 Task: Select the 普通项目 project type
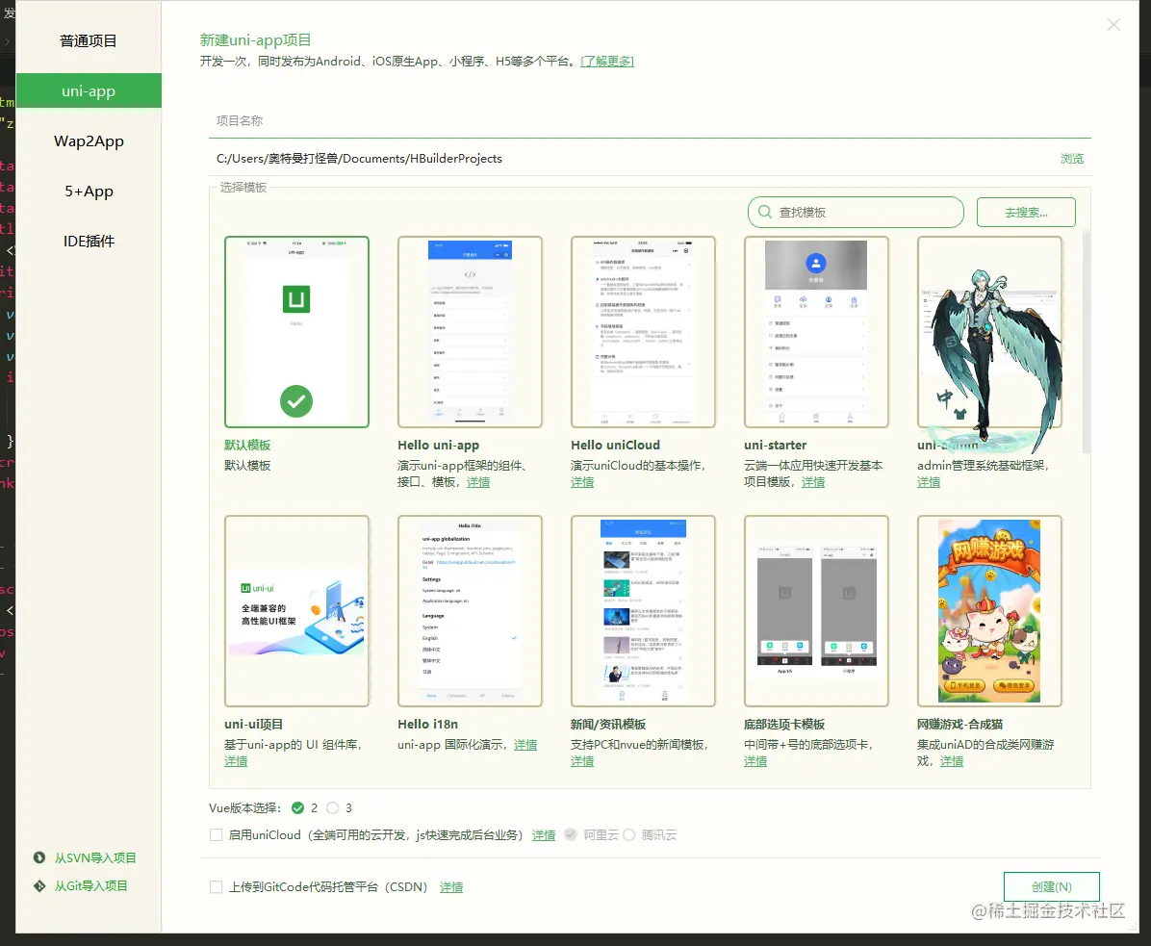pyautogui.click(x=89, y=41)
